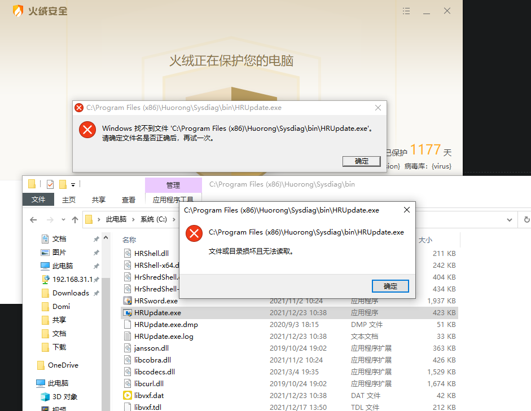Open pinned 文档 in Quick access

(x=59, y=239)
